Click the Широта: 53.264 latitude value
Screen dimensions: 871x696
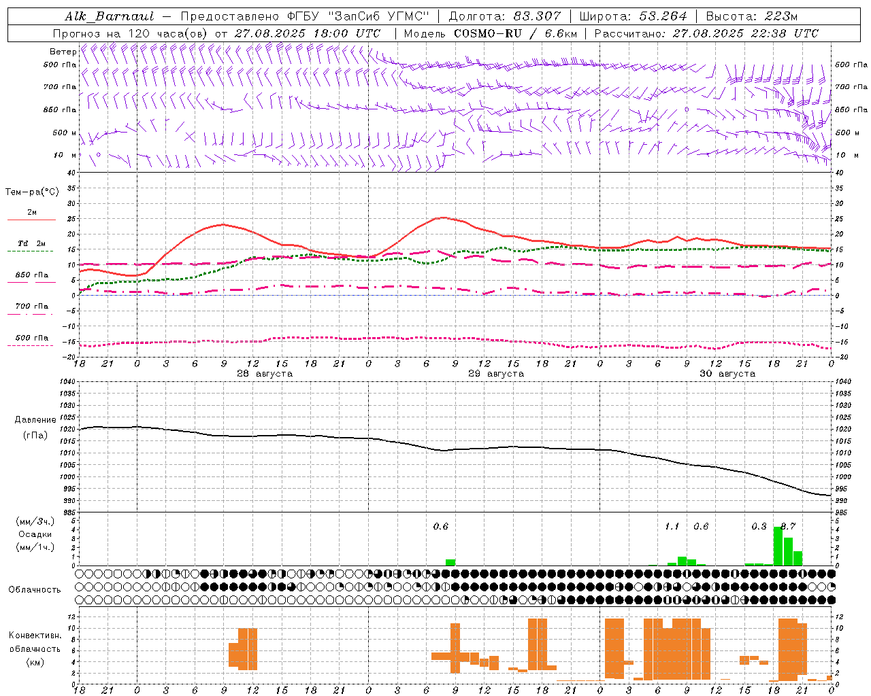[634, 16]
